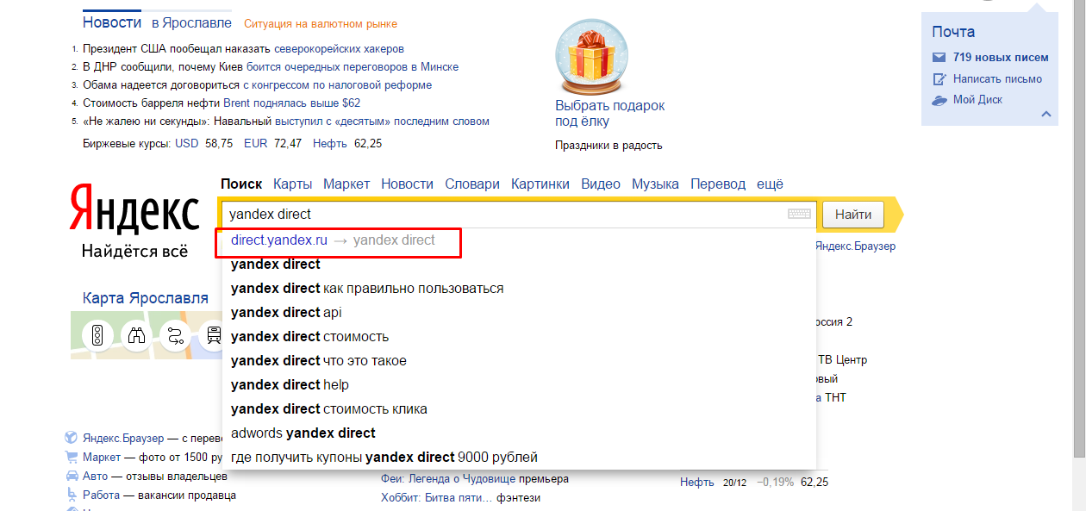Click the public transport bus icon on map
1086x511 pixels.
click(x=212, y=335)
